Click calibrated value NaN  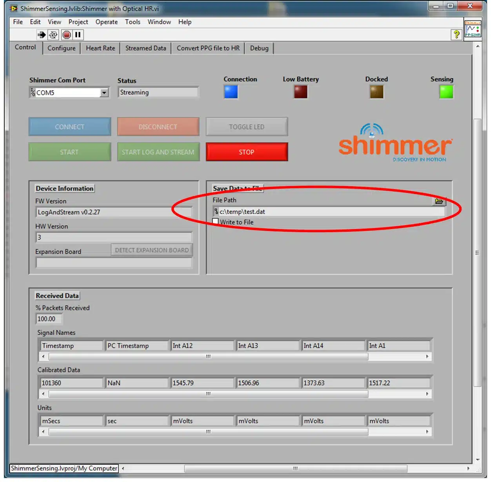137,383
